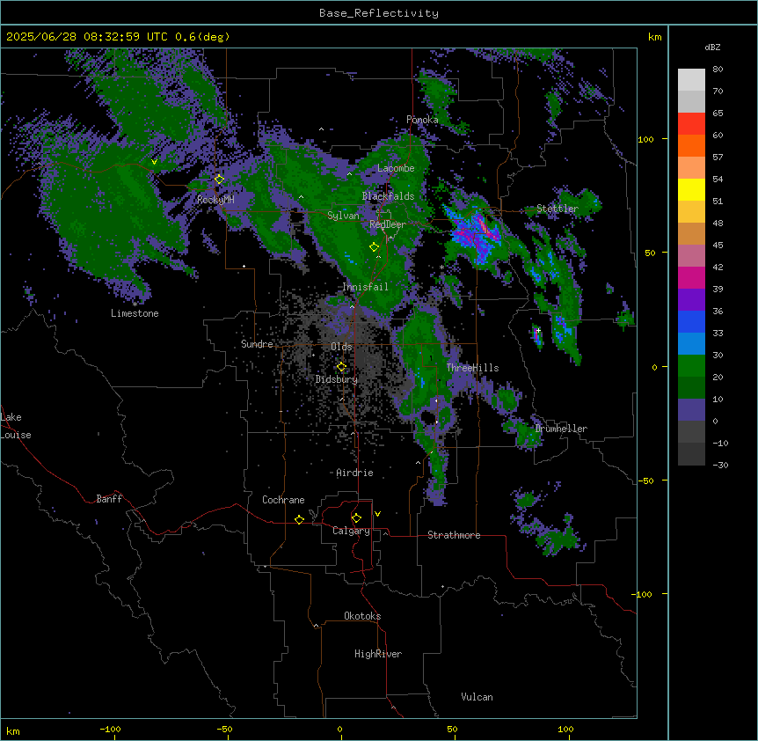Click the Airdrie label
758x741 pixels.
(x=354, y=473)
